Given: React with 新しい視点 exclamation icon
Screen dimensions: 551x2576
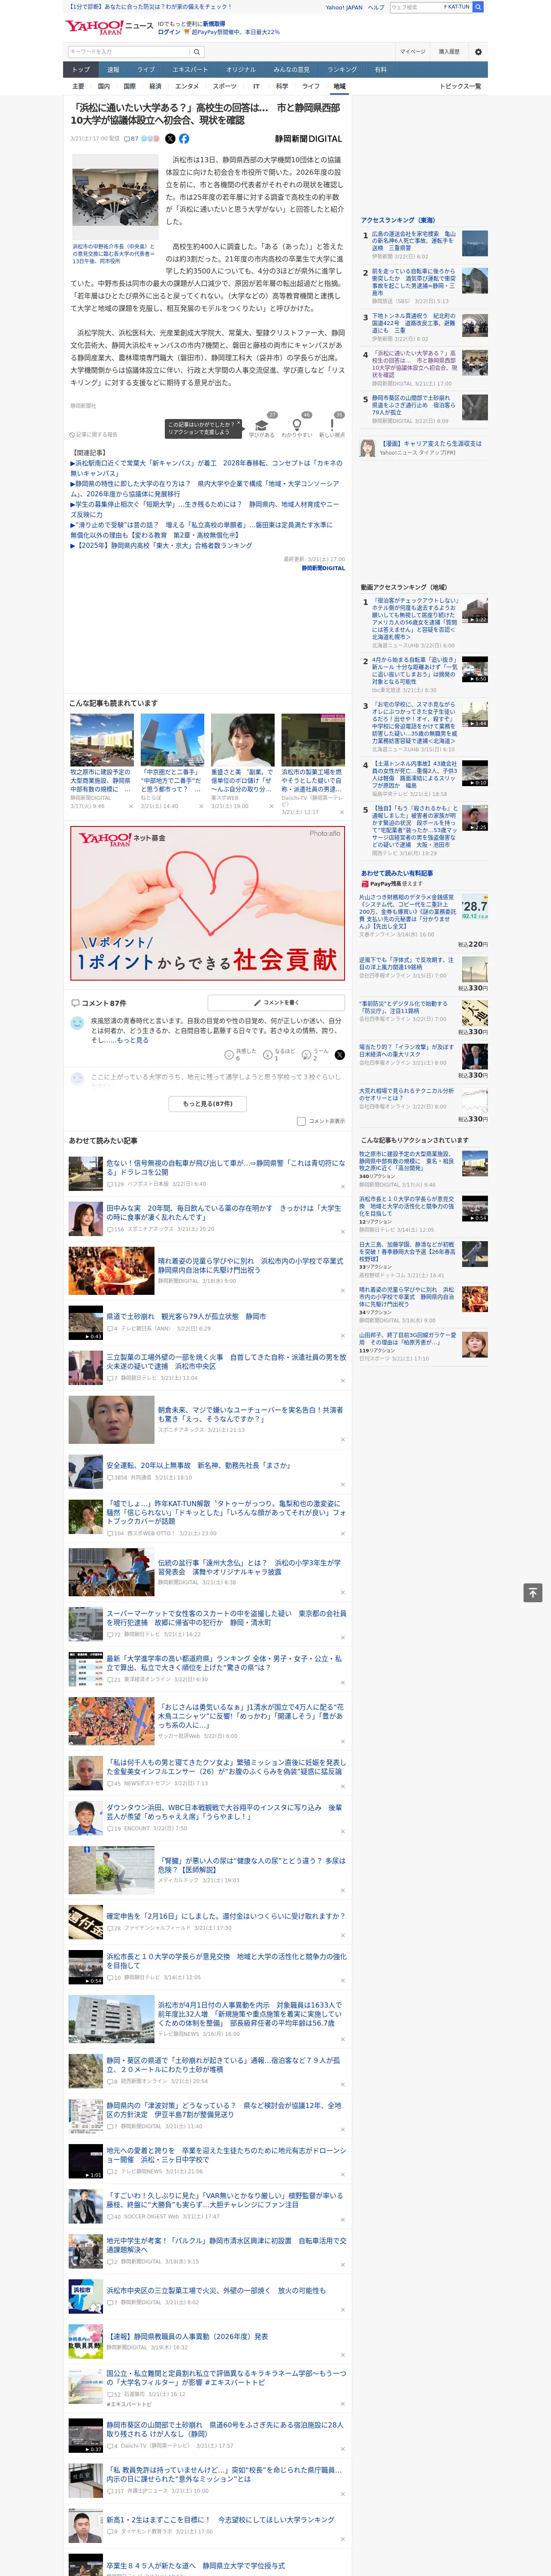Looking at the screenshot, I should tap(332, 425).
